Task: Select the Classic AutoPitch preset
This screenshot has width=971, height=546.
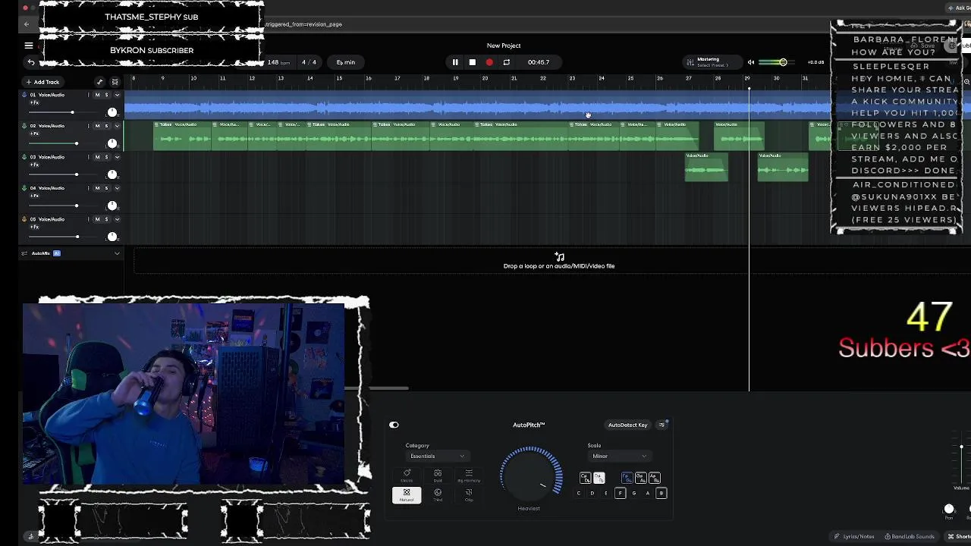Action: click(x=407, y=475)
